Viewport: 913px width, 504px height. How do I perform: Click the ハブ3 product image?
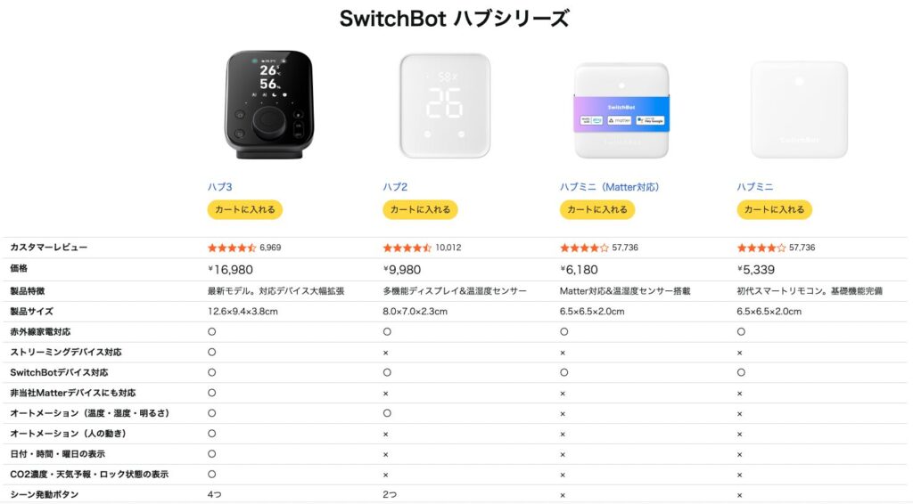coord(267,104)
